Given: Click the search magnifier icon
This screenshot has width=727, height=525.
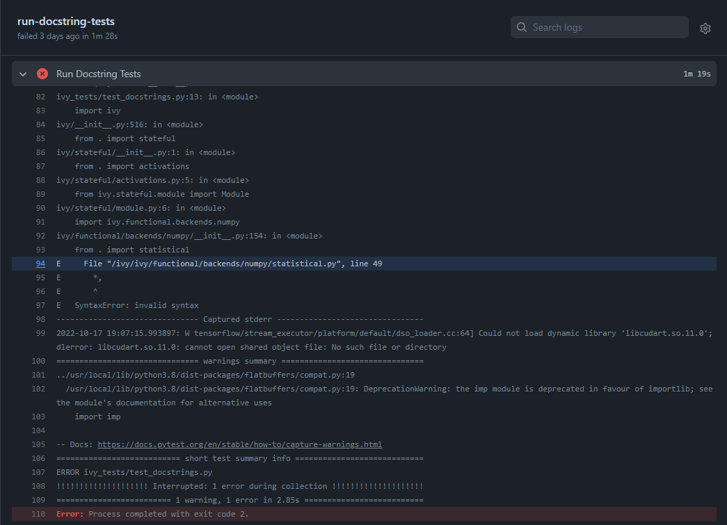Looking at the screenshot, I should pos(522,27).
